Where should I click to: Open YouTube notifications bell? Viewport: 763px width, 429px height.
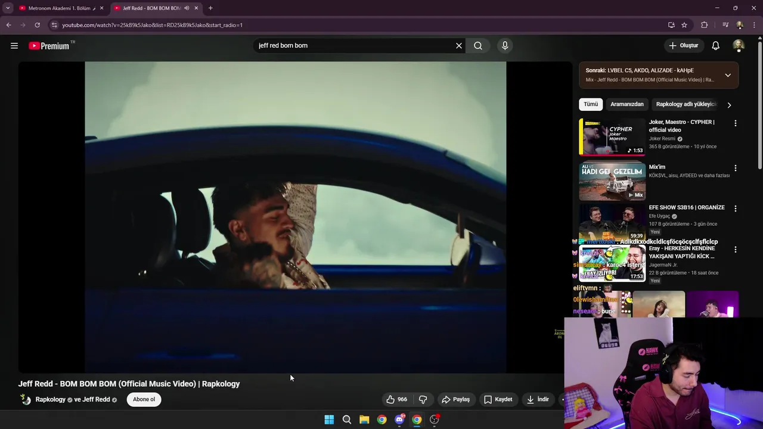(716, 45)
